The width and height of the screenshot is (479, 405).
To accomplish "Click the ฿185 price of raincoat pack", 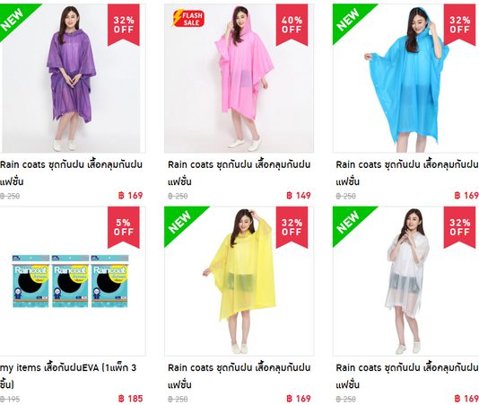I will tap(130, 399).
